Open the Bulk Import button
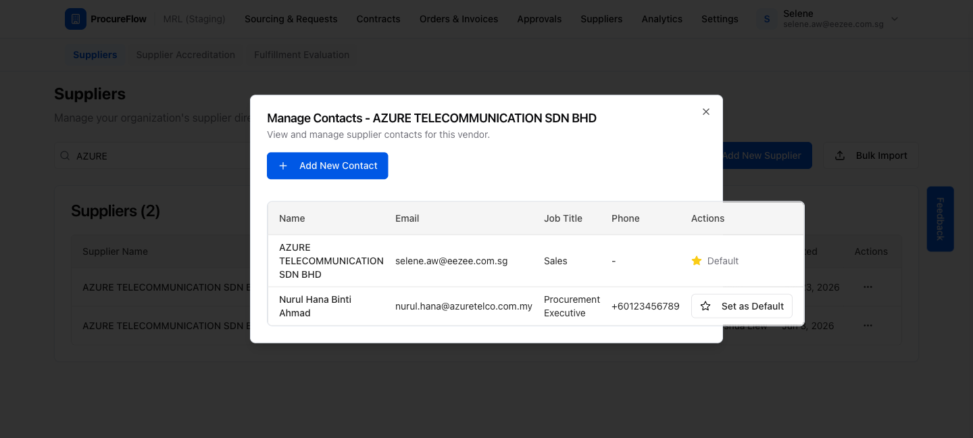This screenshot has height=438, width=973. (870, 155)
